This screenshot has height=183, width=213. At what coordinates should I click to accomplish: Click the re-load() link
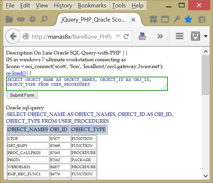[16, 73]
